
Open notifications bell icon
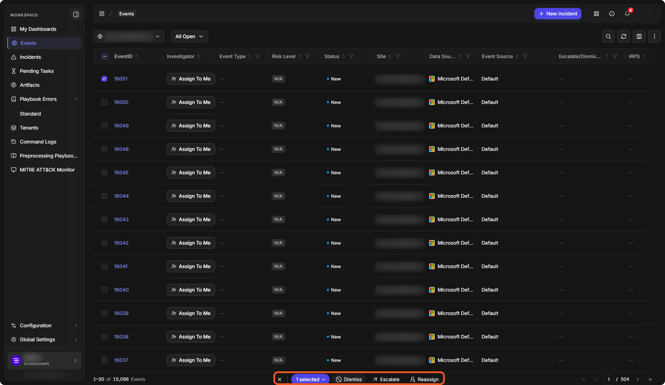point(627,14)
